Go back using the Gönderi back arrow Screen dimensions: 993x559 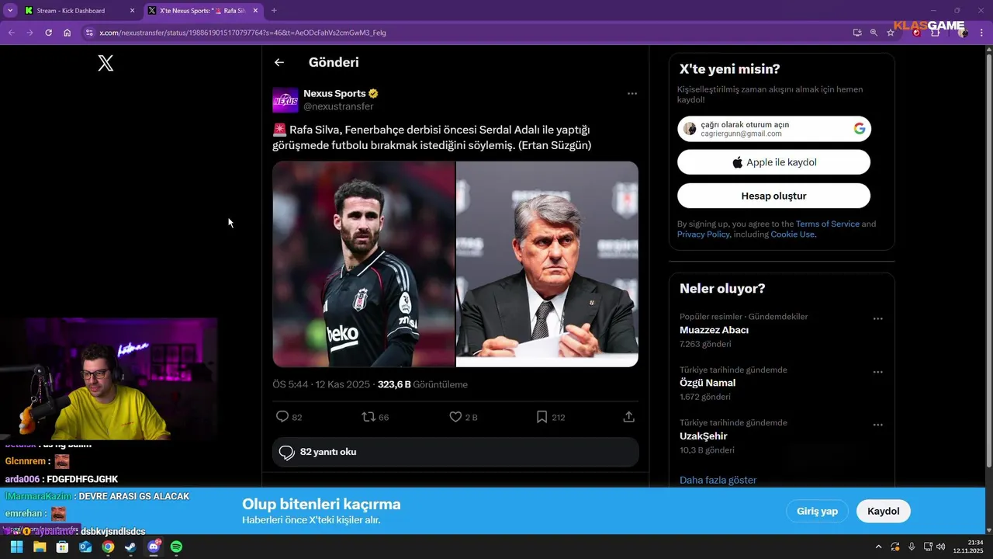click(x=279, y=63)
